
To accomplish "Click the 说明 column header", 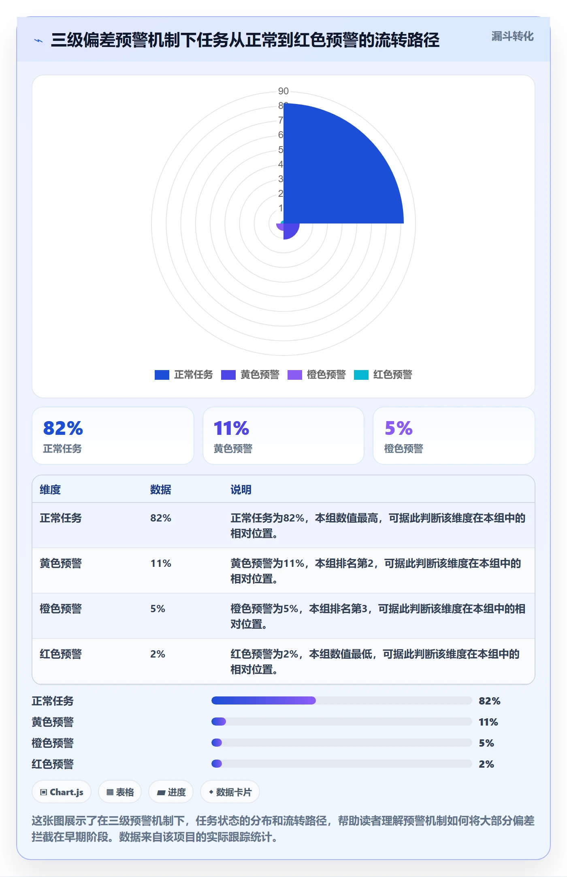I will [x=241, y=490].
